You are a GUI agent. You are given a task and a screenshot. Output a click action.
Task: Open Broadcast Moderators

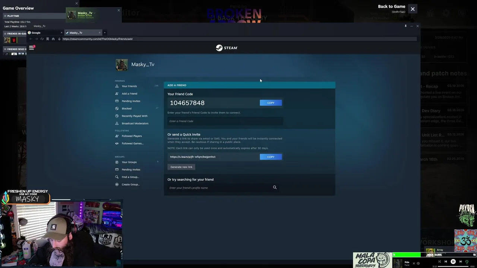[x=135, y=123]
